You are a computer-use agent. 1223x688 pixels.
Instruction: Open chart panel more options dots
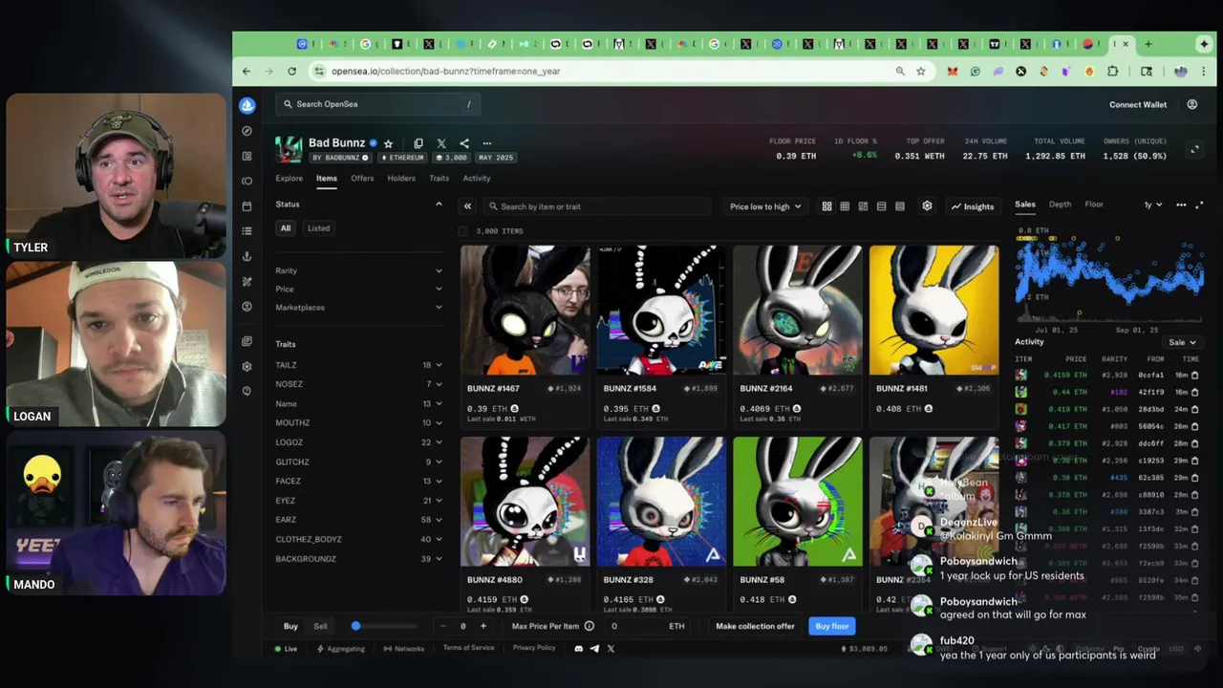pyautogui.click(x=1181, y=204)
